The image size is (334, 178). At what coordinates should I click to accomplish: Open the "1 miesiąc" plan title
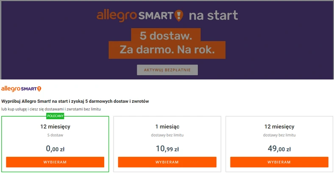(167, 126)
